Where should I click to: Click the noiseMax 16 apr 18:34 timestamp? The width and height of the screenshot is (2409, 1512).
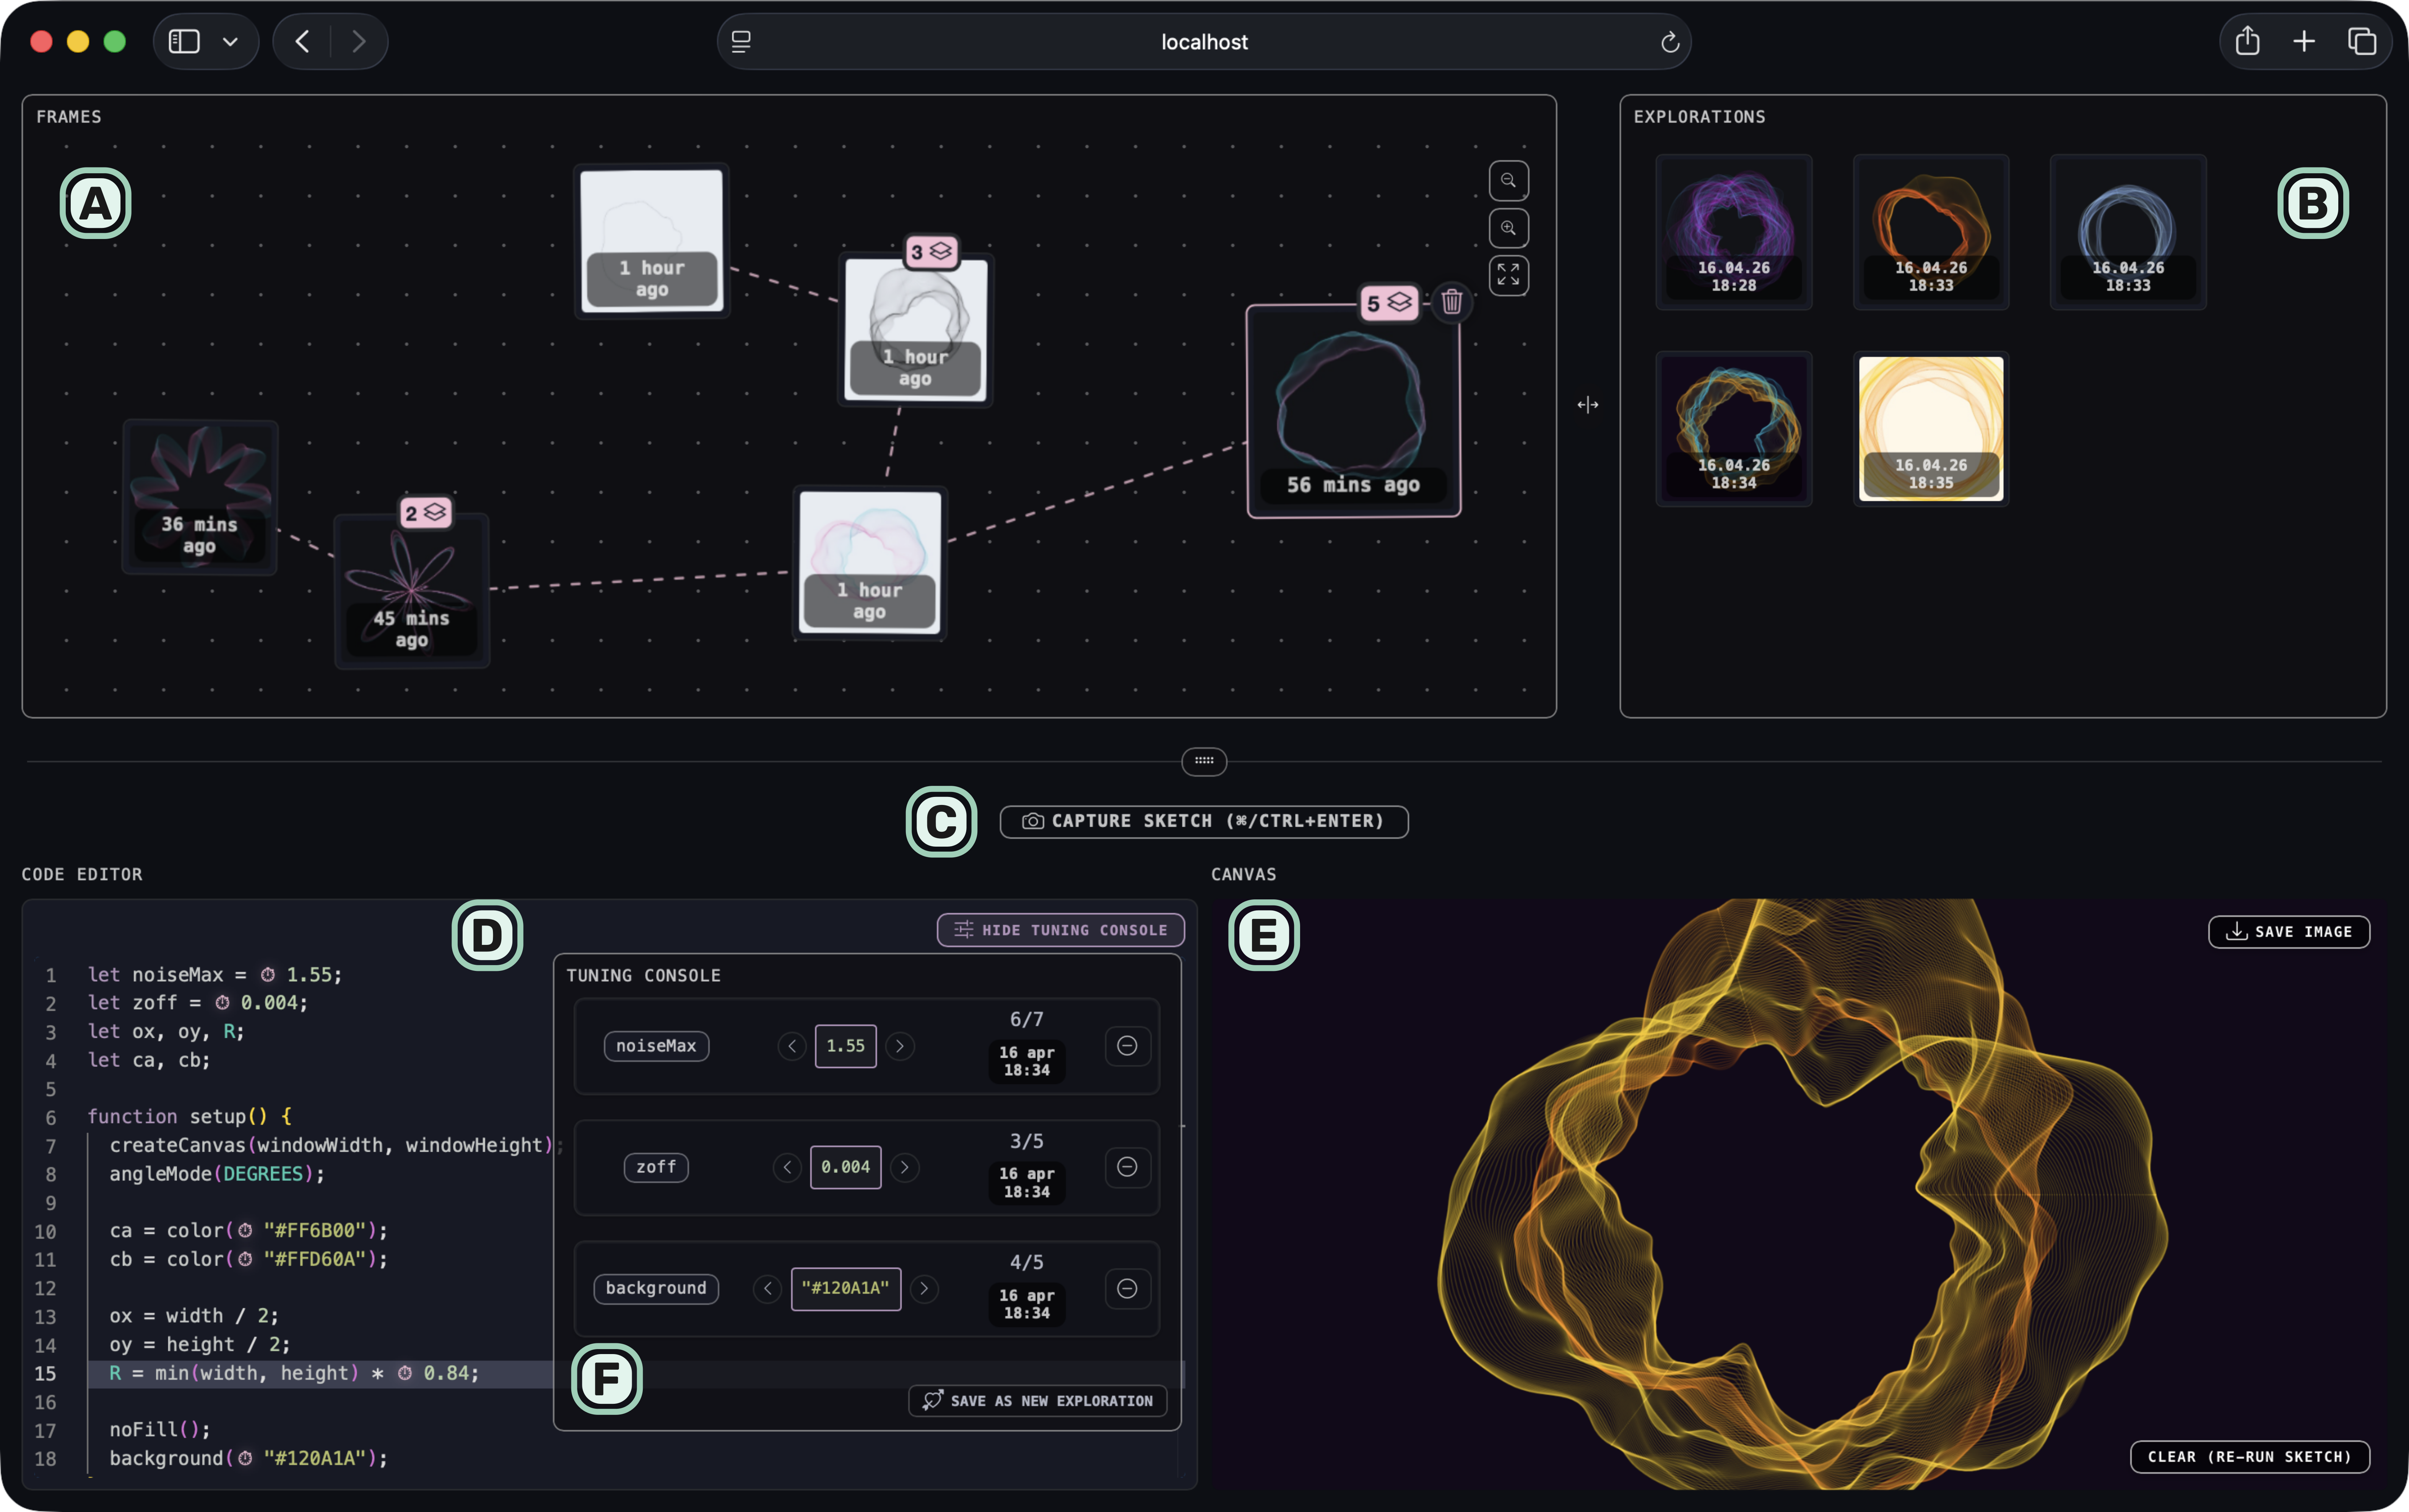pyautogui.click(x=1027, y=1061)
